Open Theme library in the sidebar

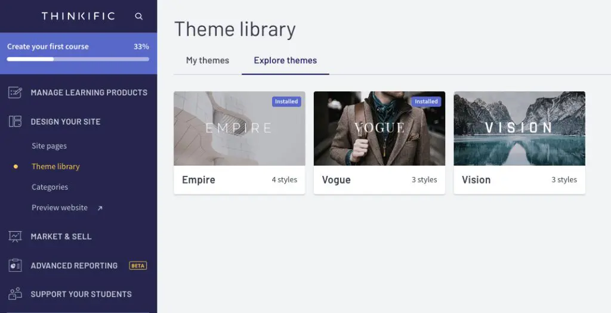coord(55,166)
